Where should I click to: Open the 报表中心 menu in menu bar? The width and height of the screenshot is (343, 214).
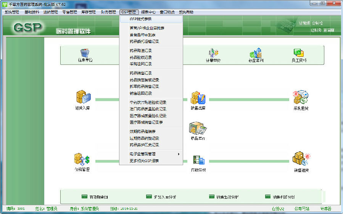(148, 12)
